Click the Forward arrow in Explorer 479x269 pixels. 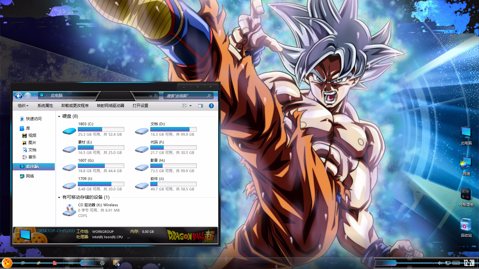click(x=28, y=96)
